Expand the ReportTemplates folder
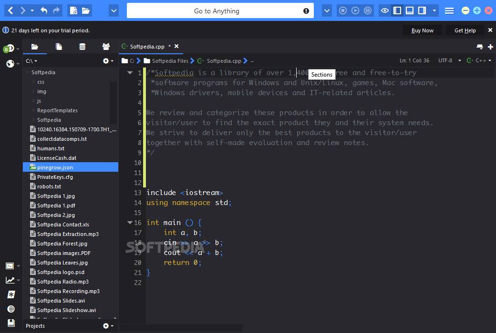This screenshot has height=333, width=496. click(x=33, y=110)
